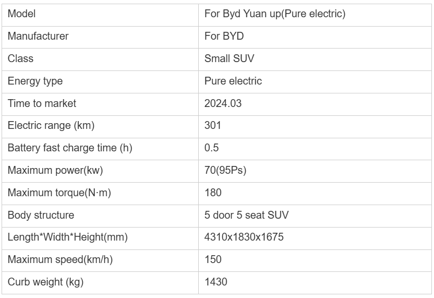This screenshot has width=434, height=298.
Task: Click the 'Manufacturer' row label
Action: pos(38,37)
